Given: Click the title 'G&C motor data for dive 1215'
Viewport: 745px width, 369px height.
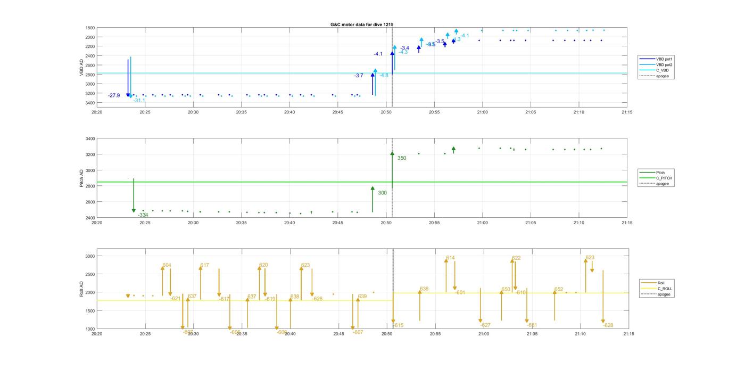Looking at the screenshot, I should (362, 24).
